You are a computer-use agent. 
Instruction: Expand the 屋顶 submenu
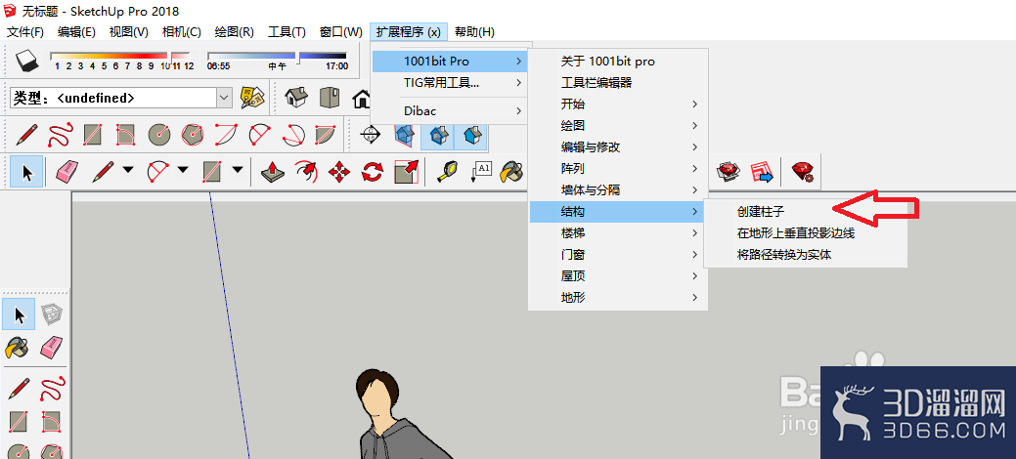pyautogui.click(x=619, y=275)
